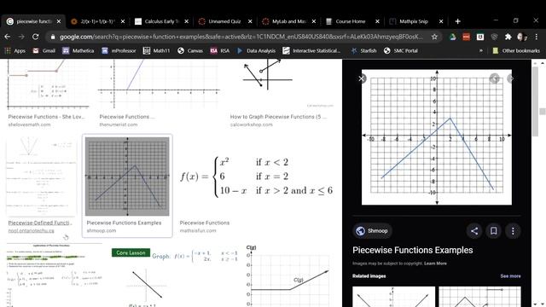Screen dimensions: 546x307
Task: Open the Gmail bookmark
Action: 44,51
